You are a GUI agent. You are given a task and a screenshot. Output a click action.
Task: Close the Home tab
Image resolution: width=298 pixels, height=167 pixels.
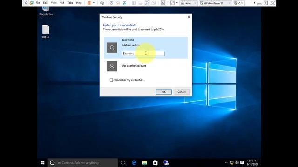[195, 3]
